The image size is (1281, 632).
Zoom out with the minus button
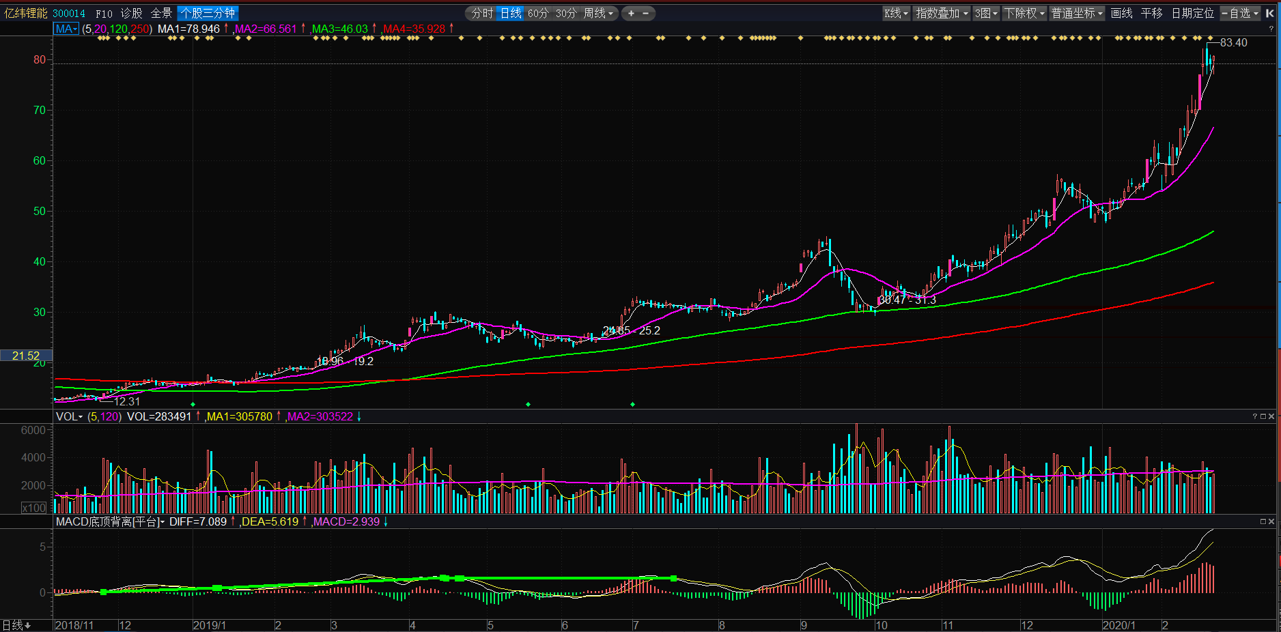[646, 13]
